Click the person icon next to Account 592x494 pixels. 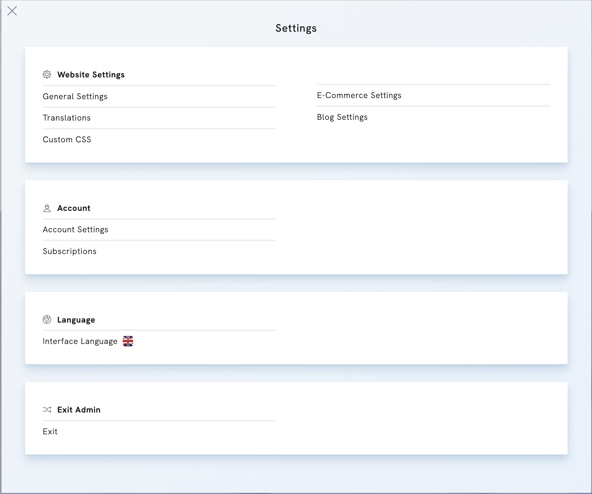(x=47, y=208)
